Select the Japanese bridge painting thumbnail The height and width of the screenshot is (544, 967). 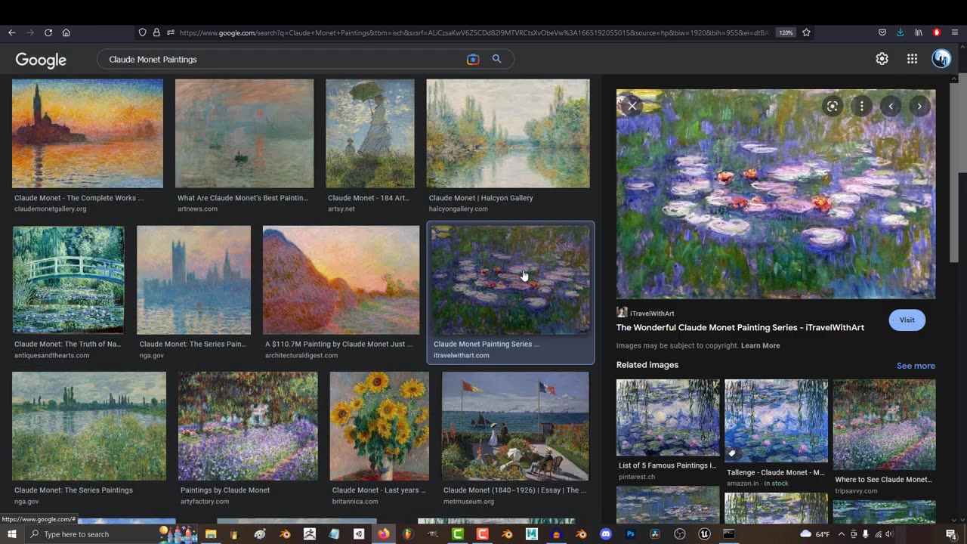point(68,280)
